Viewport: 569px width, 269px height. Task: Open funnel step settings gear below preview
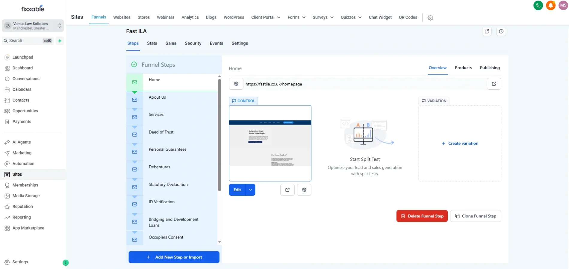pos(304,190)
